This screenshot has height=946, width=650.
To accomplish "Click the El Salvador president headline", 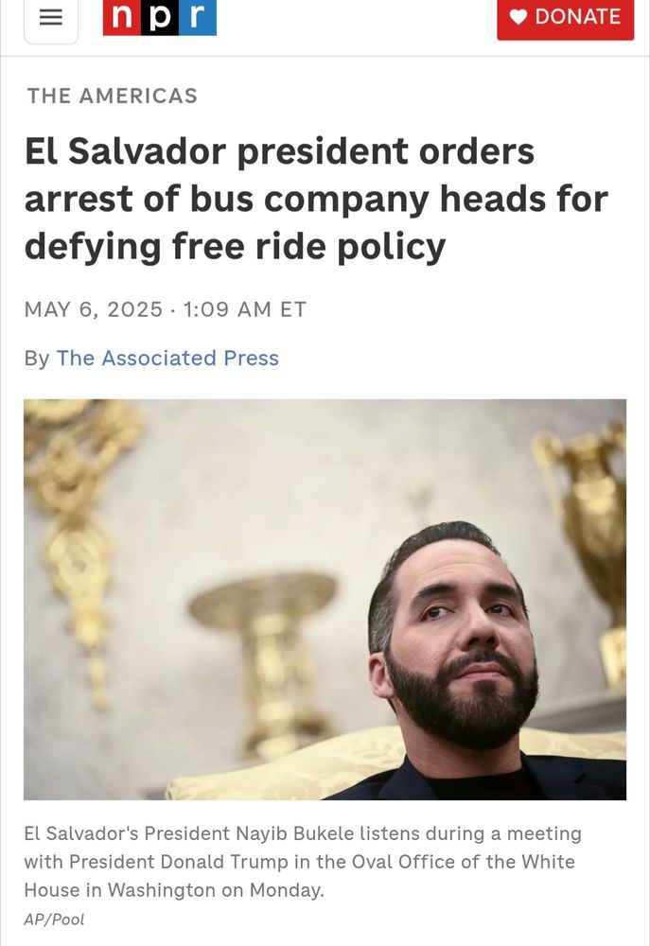I will point(316,199).
